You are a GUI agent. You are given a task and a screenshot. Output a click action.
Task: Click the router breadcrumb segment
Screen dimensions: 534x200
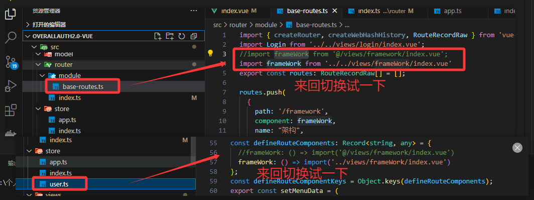point(238,25)
